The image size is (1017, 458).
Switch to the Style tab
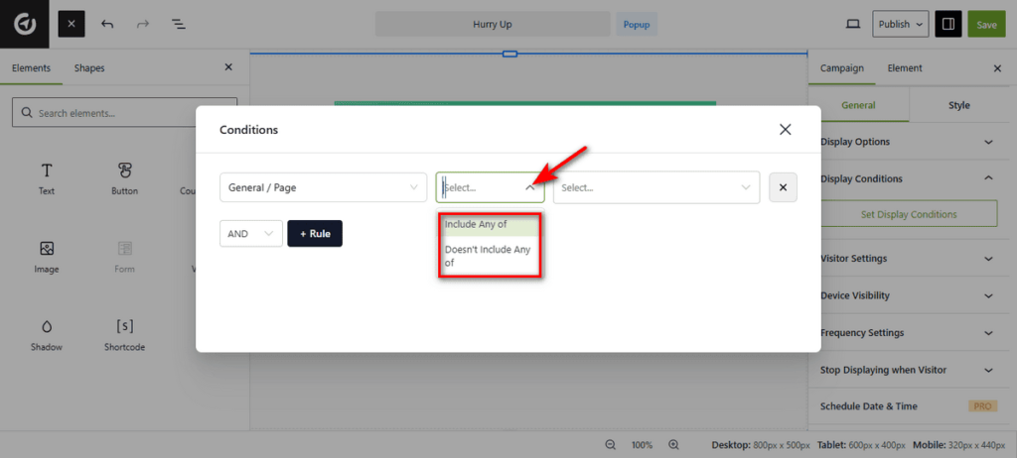coord(958,105)
